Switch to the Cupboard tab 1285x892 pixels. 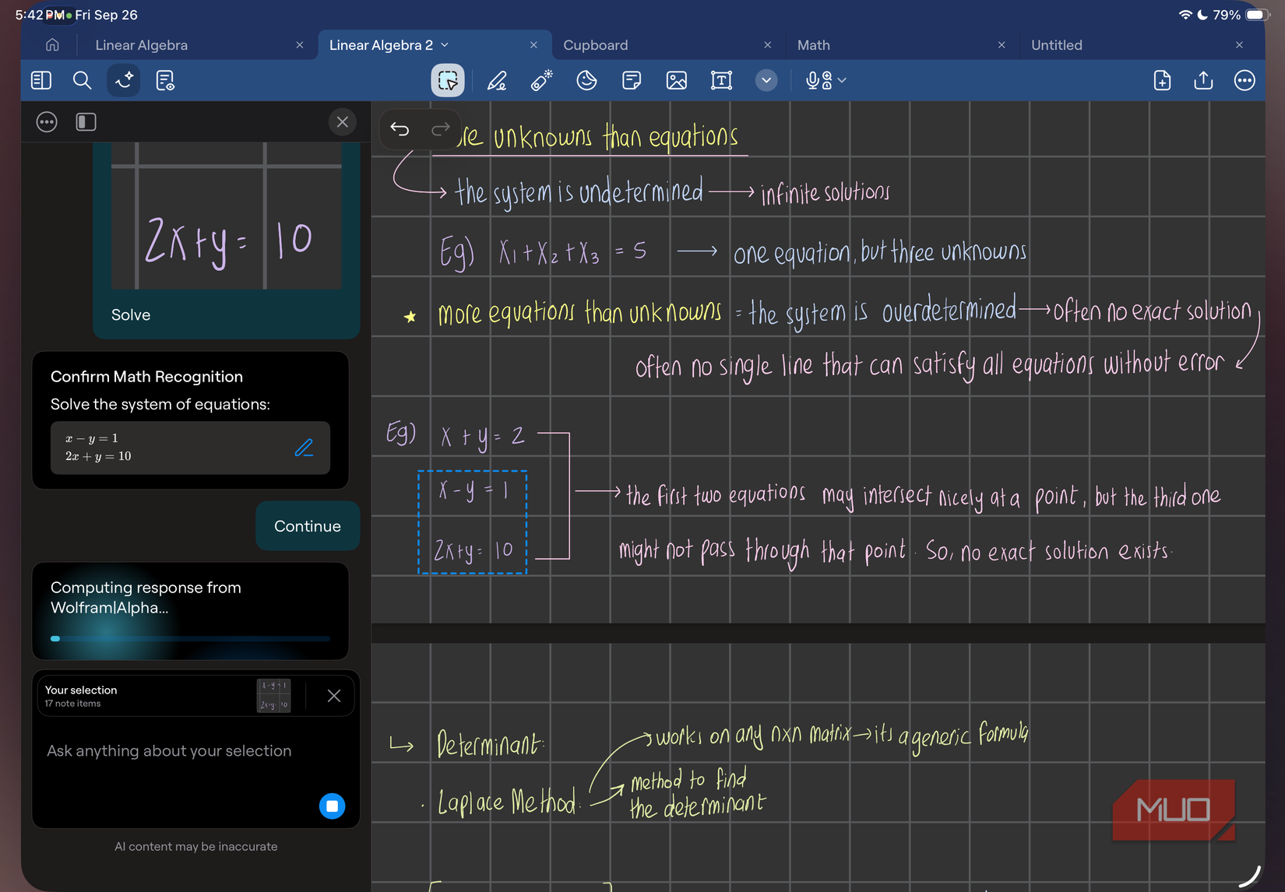click(x=595, y=45)
